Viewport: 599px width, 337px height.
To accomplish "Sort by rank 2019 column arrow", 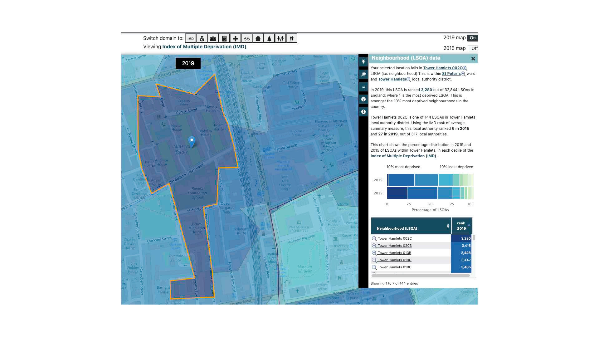I will point(469,224).
